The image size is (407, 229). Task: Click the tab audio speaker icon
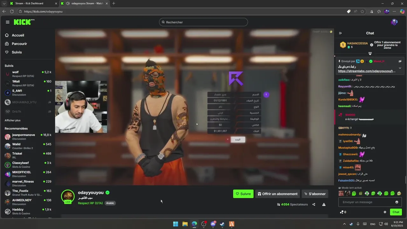pyautogui.click(x=67, y=3)
